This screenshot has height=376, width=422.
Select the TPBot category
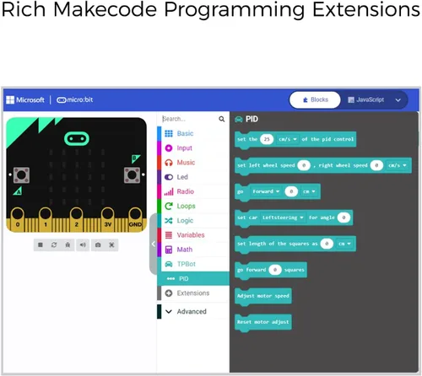click(x=192, y=264)
